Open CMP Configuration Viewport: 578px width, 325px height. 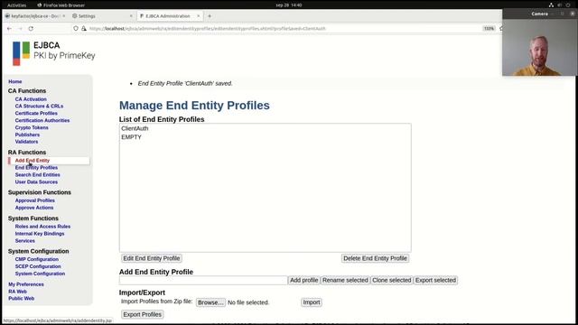36,259
